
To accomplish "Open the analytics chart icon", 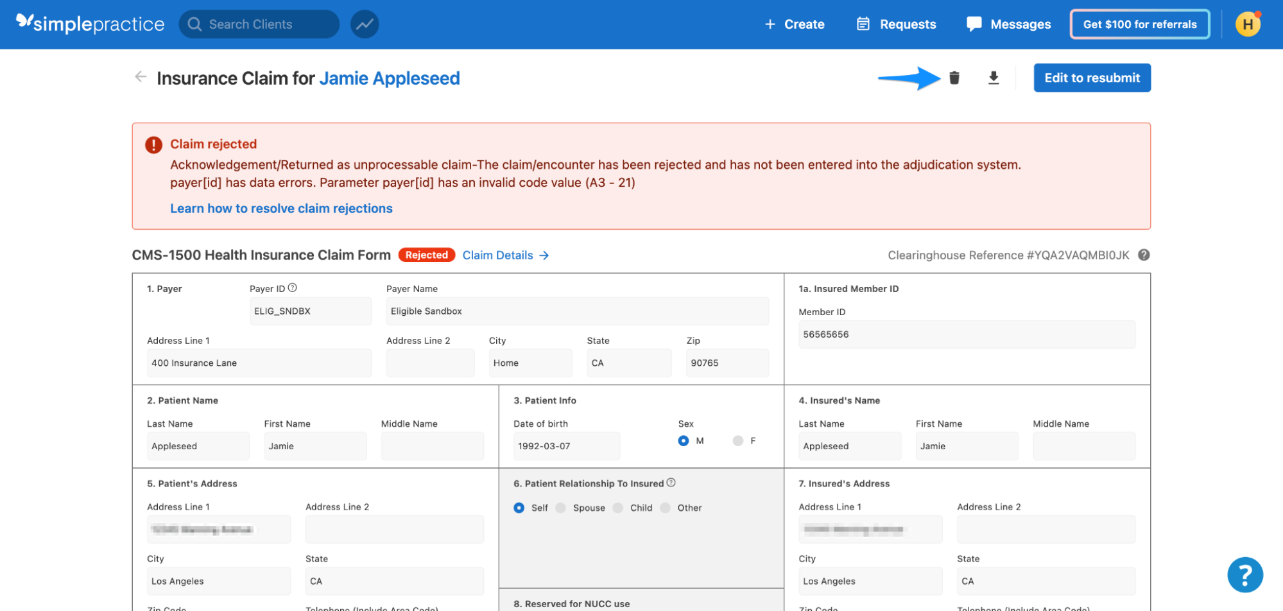I will point(365,24).
